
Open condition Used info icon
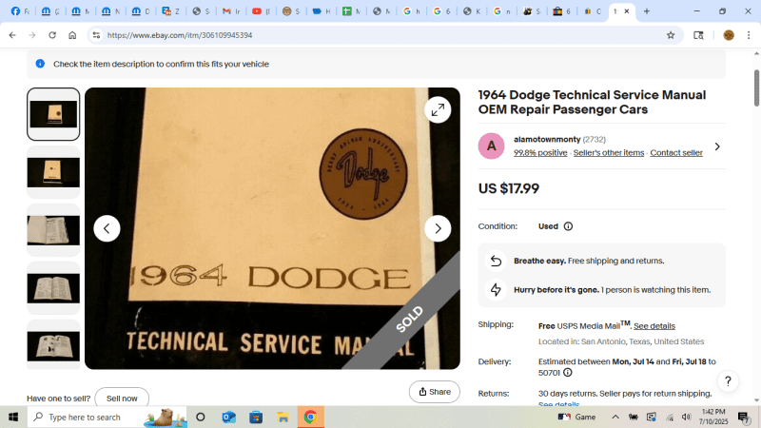coord(568,226)
